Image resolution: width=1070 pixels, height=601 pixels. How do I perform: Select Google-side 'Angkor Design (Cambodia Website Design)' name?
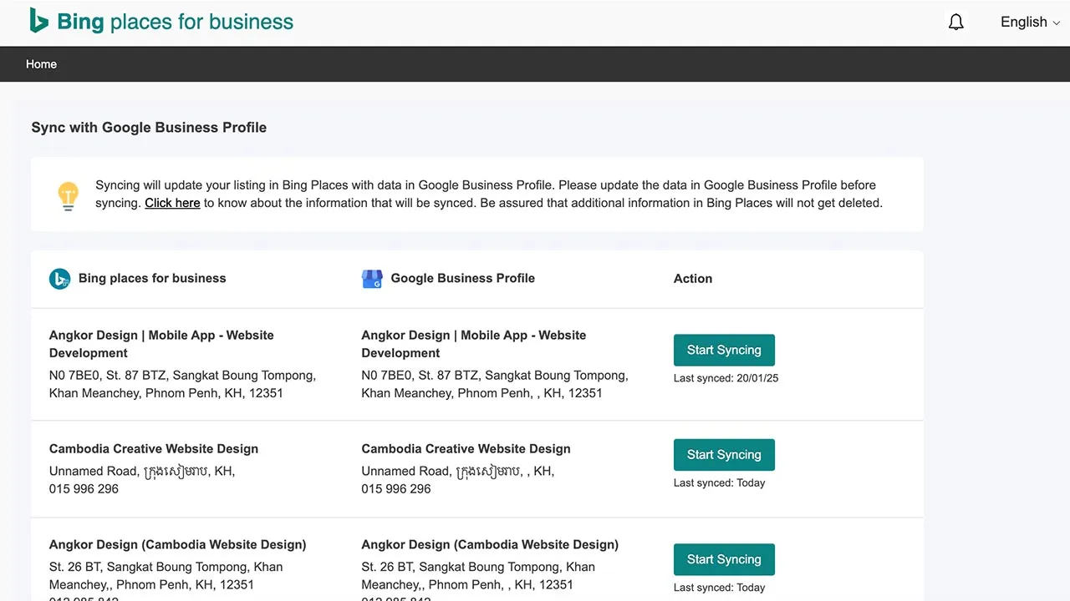tap(490, 545)
